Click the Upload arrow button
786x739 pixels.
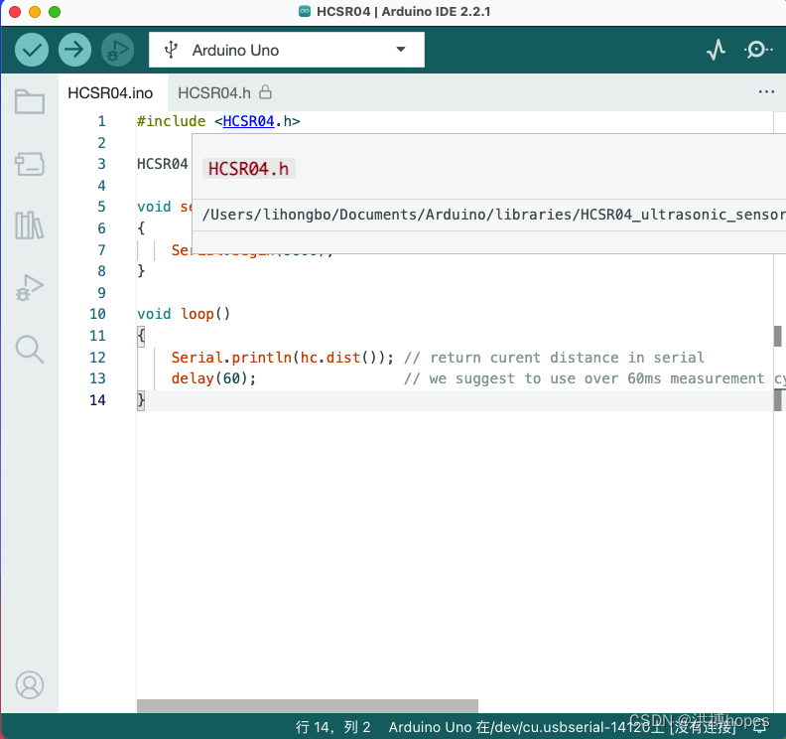(x=74, y=50)
